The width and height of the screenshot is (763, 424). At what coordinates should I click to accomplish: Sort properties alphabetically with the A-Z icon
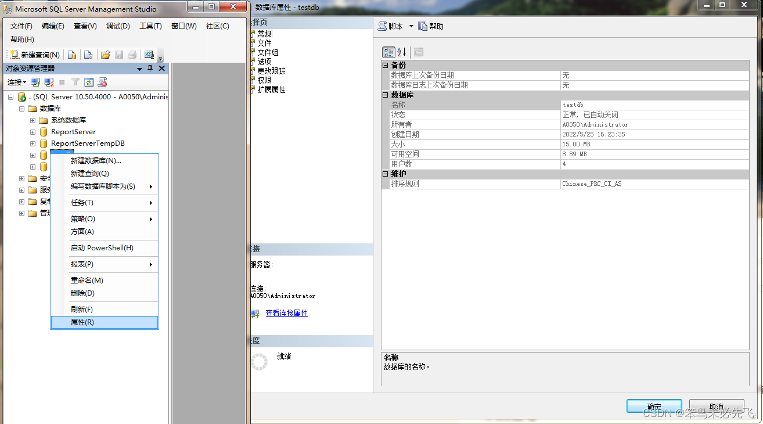click(x=401, y=52)
